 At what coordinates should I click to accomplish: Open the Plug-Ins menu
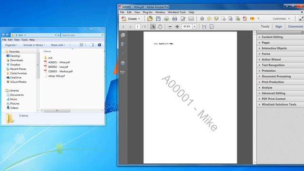148,12
